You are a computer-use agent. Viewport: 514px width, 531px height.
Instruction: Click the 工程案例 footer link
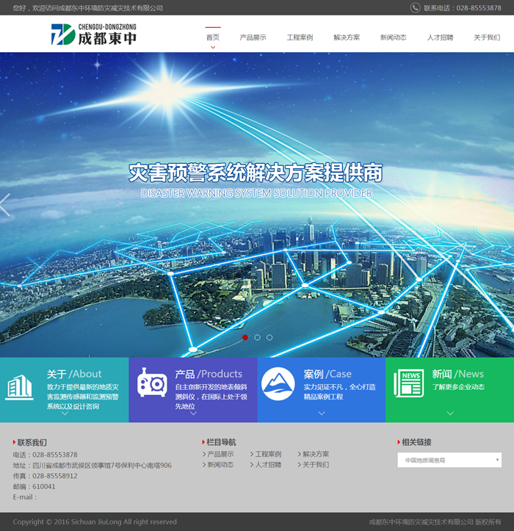[268, 455]
